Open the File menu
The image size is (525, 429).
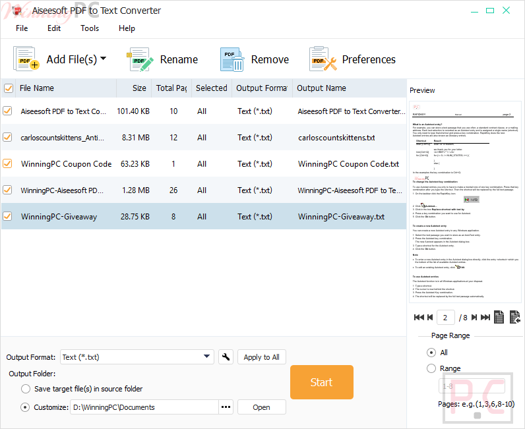(22, 28)
